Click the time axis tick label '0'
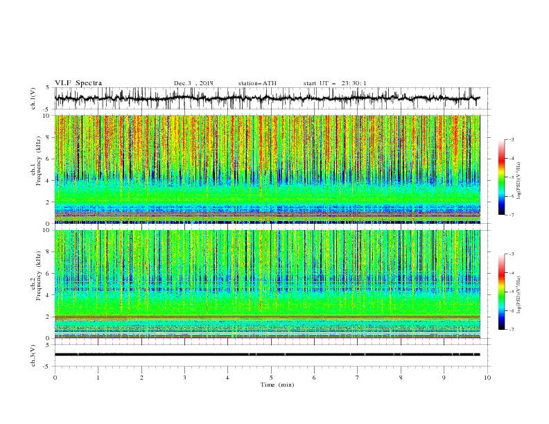 [x=55, y=378]
